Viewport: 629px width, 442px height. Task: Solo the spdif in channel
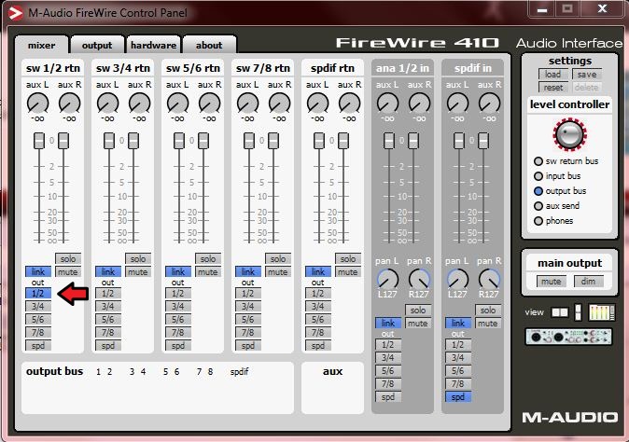coord(488,311)
